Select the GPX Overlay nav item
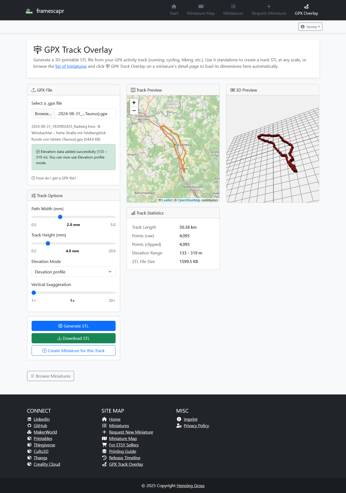 [x=306, y=10]
